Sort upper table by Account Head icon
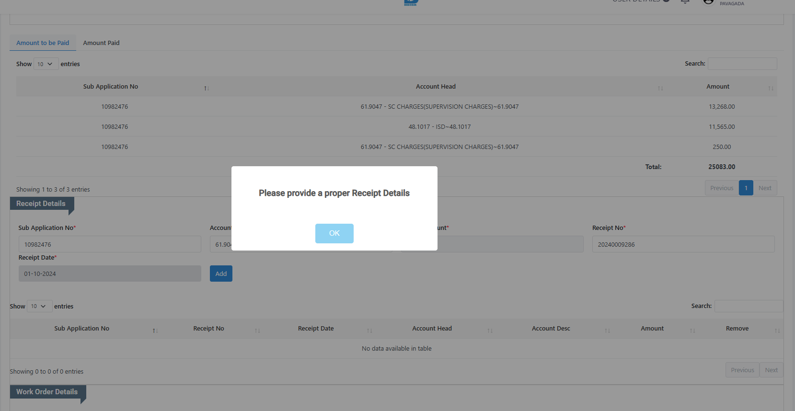 point(660,88)
